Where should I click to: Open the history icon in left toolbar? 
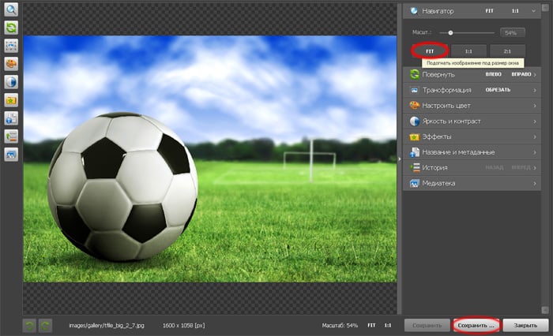pyautogui.click(x=12, y=136)
